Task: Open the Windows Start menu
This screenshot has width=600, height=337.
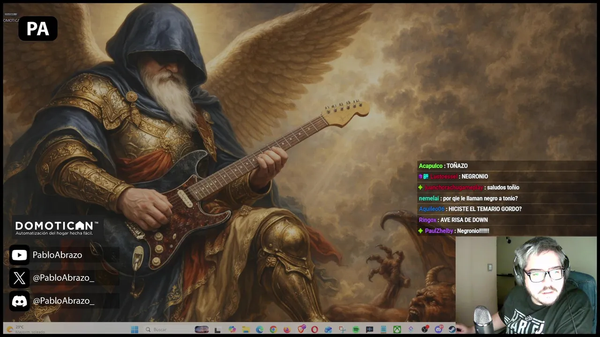Action: pos(135,330)
